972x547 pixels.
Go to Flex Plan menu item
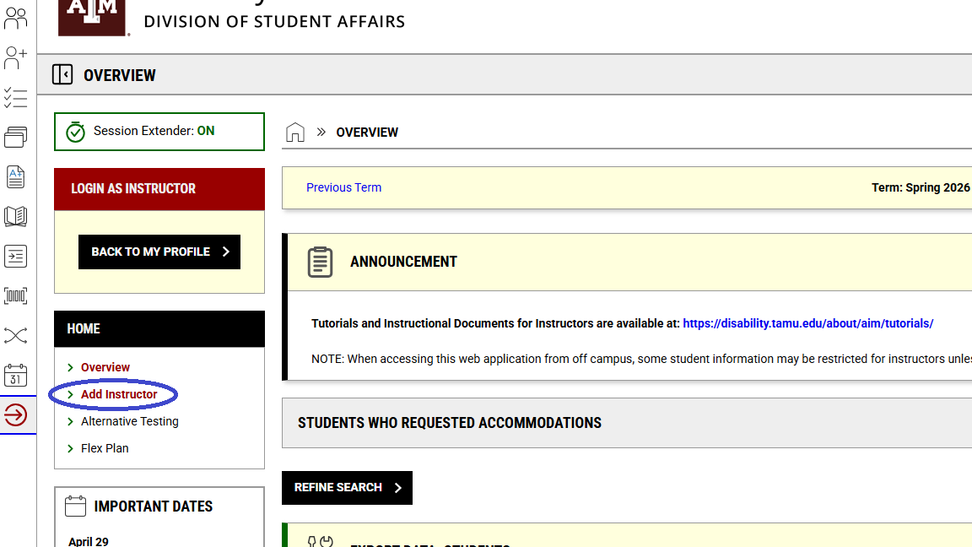(105, 448)
